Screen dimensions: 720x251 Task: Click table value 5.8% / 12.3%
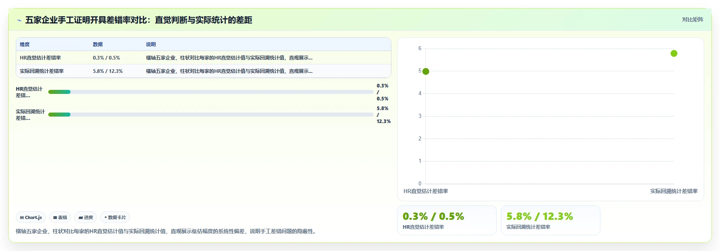[108, 71]
